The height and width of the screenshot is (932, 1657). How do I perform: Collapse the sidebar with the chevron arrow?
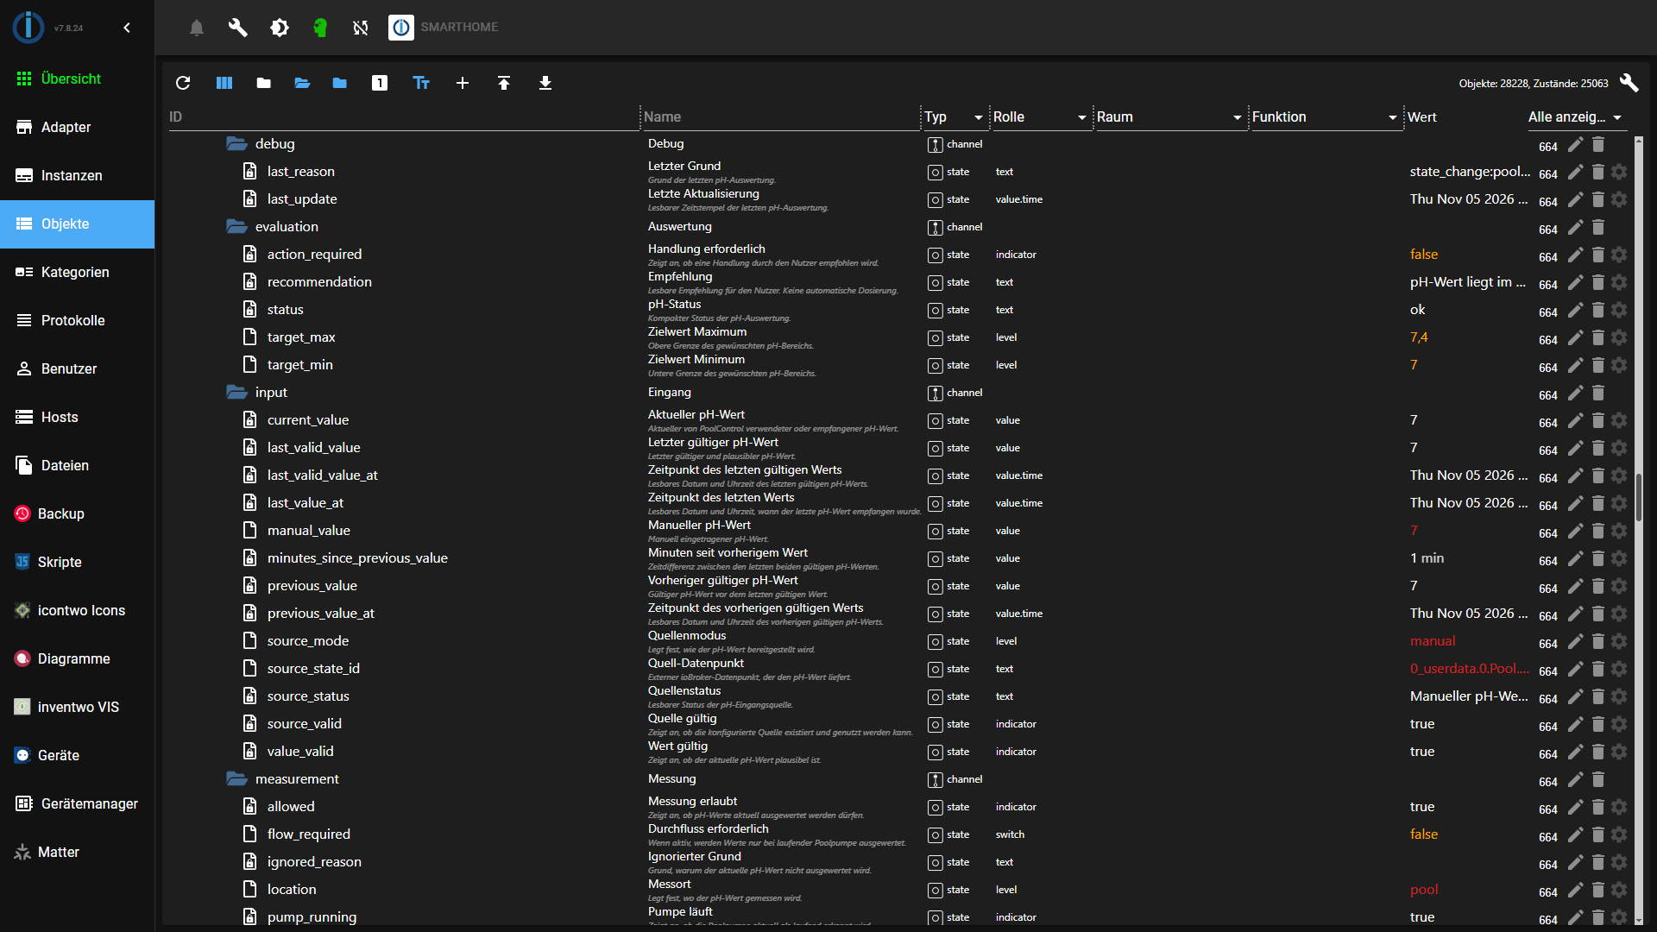coord(127,28)
